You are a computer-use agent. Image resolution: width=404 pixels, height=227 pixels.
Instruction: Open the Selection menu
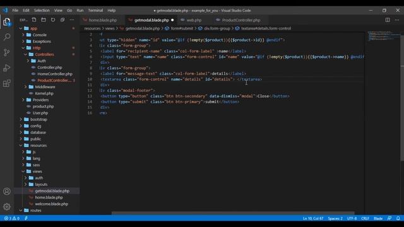click(x=42, y=10)
